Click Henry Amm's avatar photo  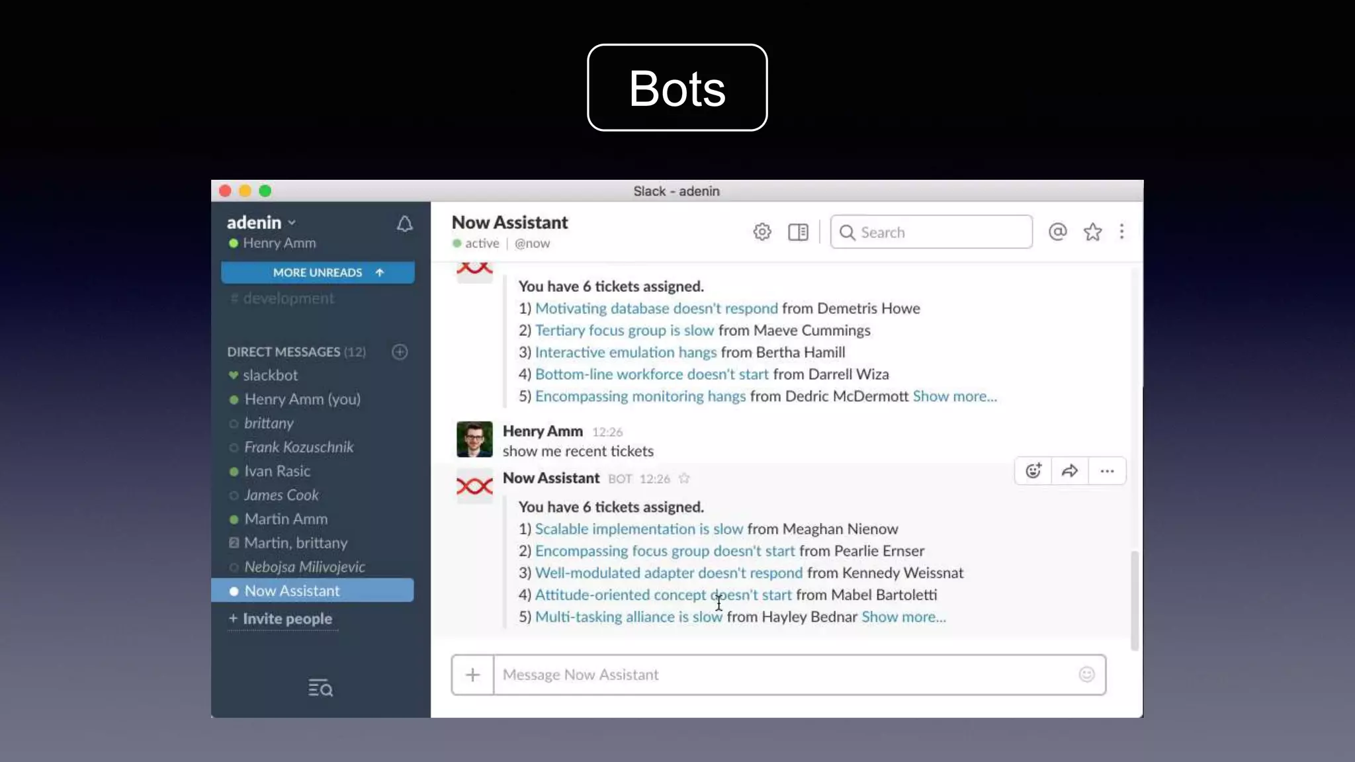[x=474, y=439]
